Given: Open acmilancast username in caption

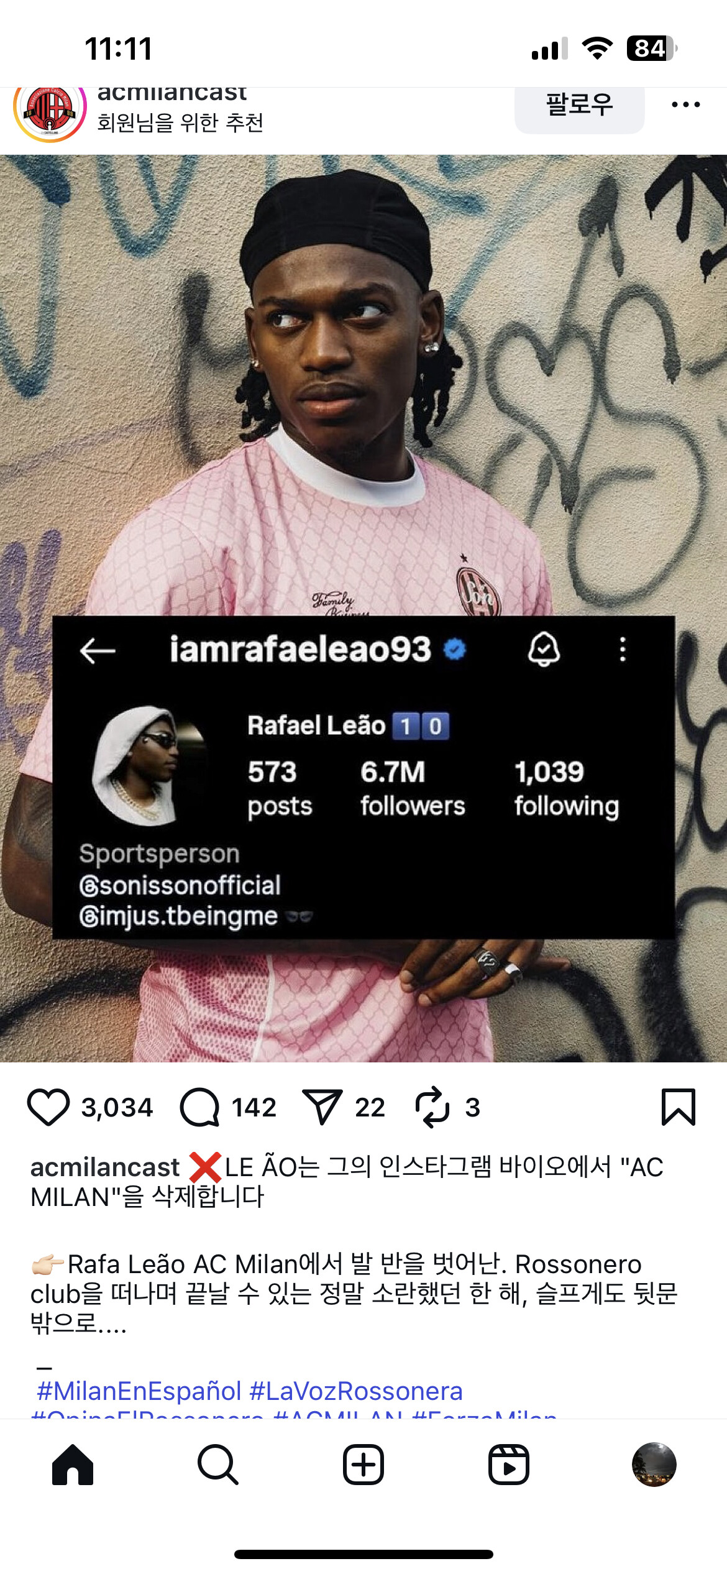Looking at the screenshot, I should [x=105, y=1167].
